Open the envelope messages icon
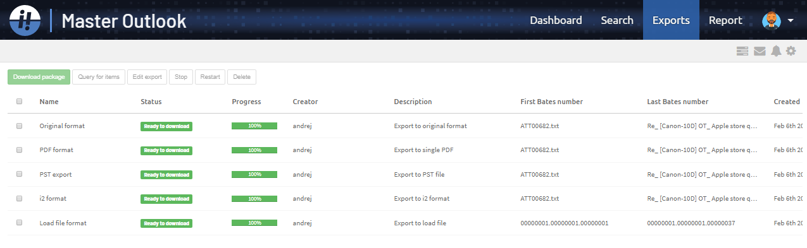 tap(760, 51)
